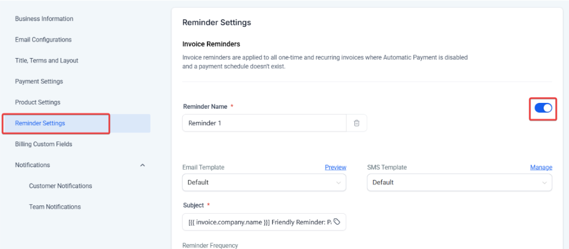Collapse the Notifications section chevron
Viewport: 569px width, 249px height.
click(142, 165)
